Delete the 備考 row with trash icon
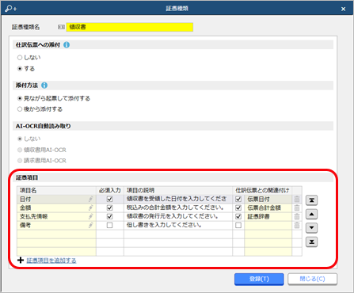This screenshot has width=354, height=293. pyautogui.click(x=297, y=225)
